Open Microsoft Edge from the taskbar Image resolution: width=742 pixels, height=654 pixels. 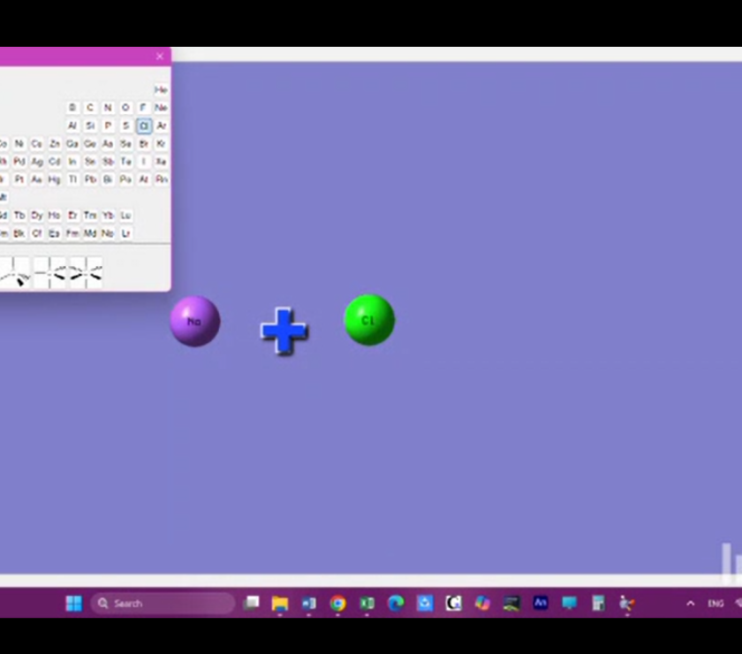[x=396, y=604]
